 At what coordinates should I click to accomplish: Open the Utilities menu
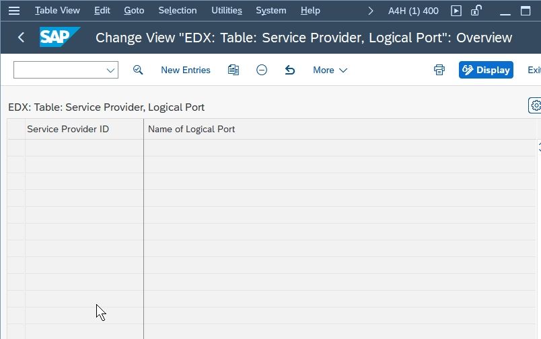tap(227, 11)
